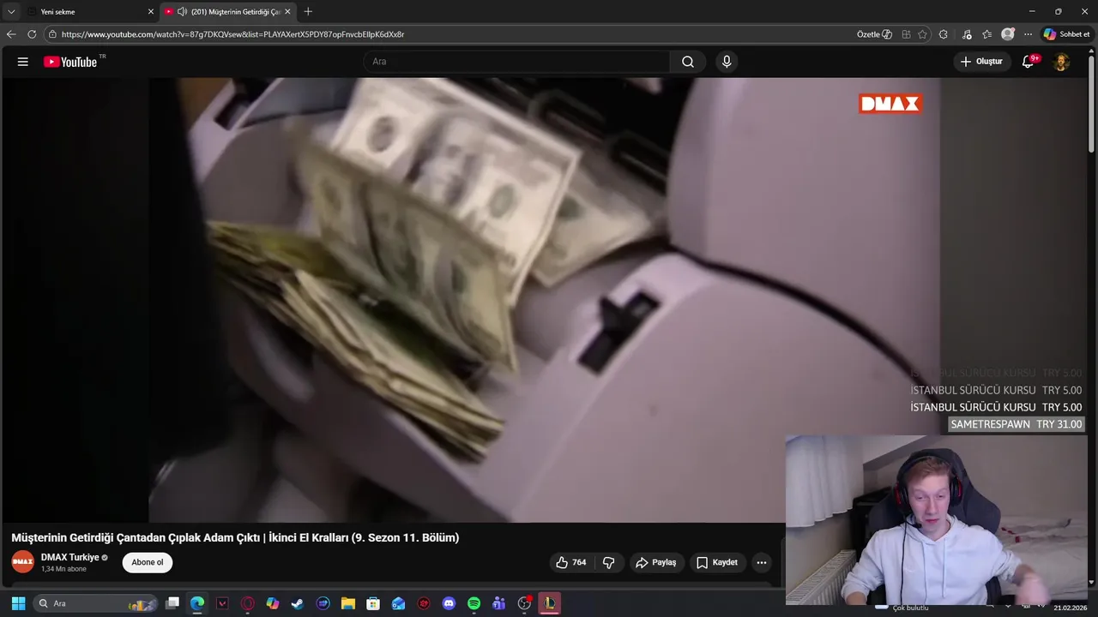Open more actions three-dot menu under video
Image resolution: width=1098 pixels, height=617 pixels.
(762, 562)
